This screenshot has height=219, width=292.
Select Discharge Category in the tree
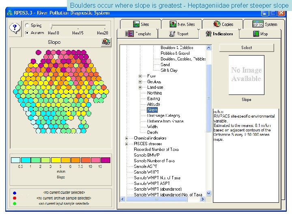tap(163, 116)
